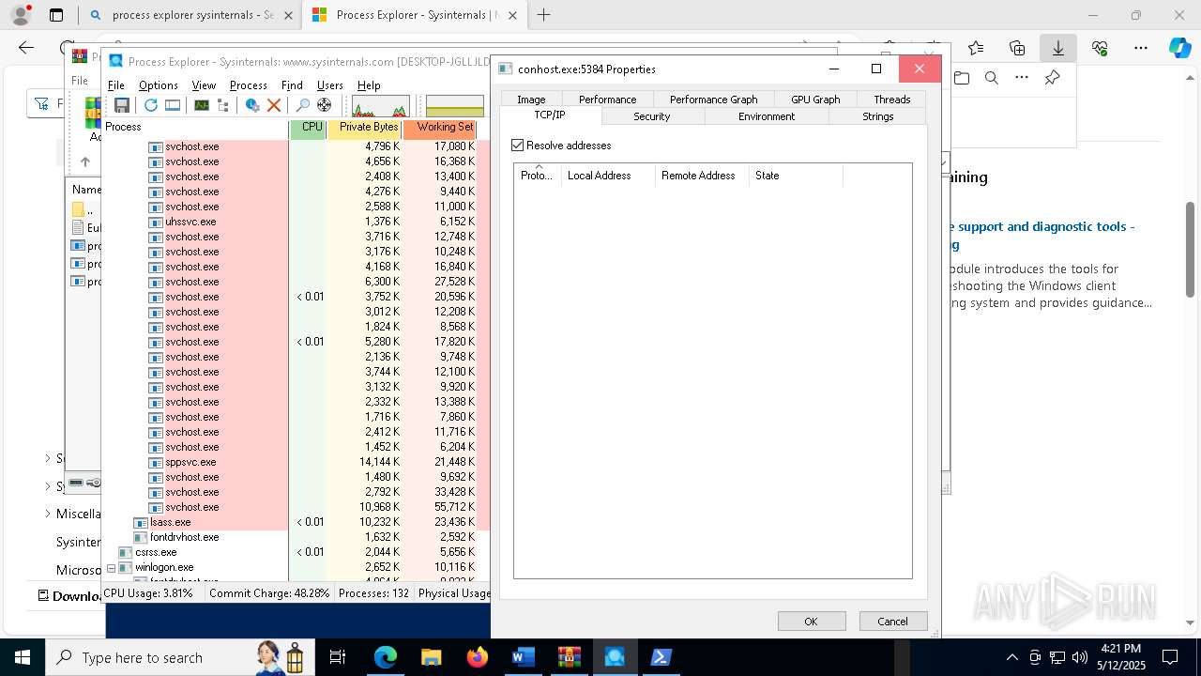Click the commit history mini graph in toolbar

click(455, 105)
